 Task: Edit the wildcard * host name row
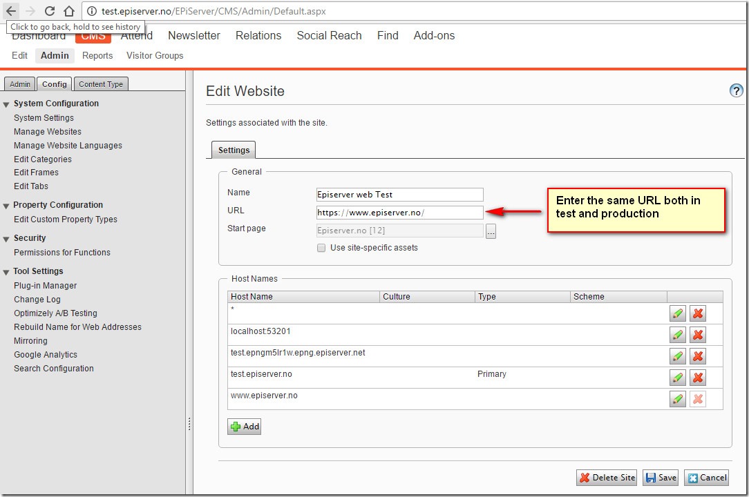[x=677, y=313]
